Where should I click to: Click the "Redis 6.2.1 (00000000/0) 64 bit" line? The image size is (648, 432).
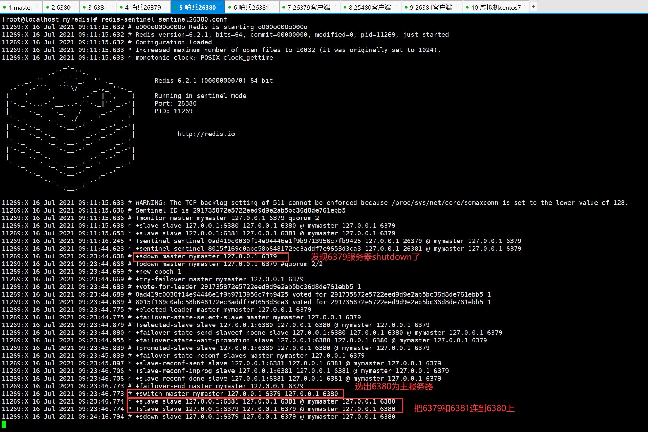[x=214, y=81]
